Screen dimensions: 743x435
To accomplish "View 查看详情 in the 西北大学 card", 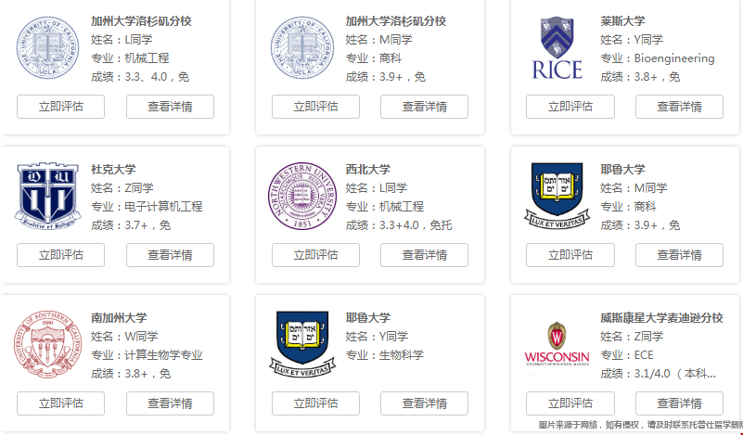I will (425, 255).
